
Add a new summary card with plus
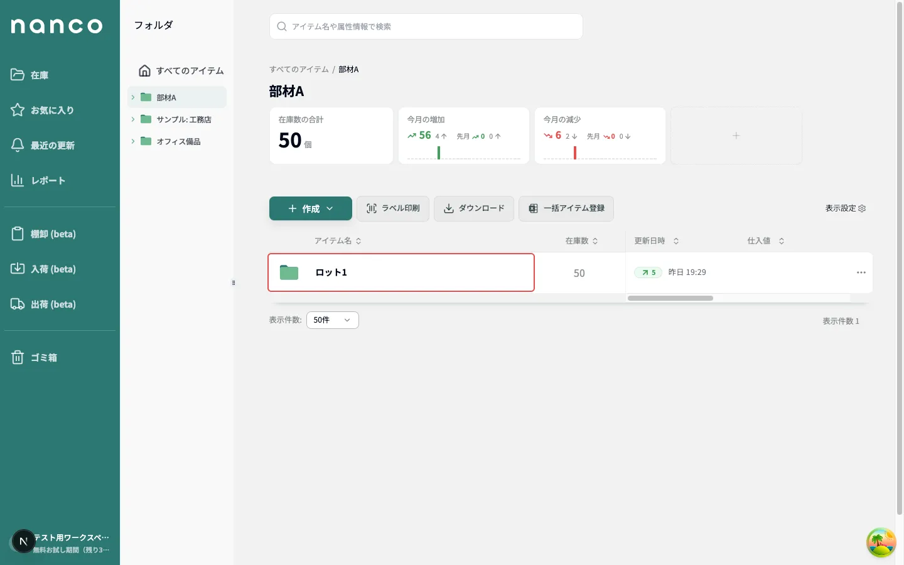[x=736, y=136]
